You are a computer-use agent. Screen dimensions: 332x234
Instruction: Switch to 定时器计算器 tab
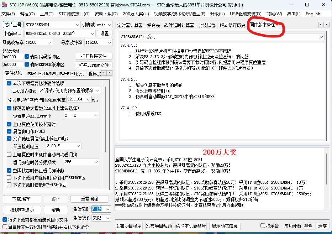(x=130, y=25)
